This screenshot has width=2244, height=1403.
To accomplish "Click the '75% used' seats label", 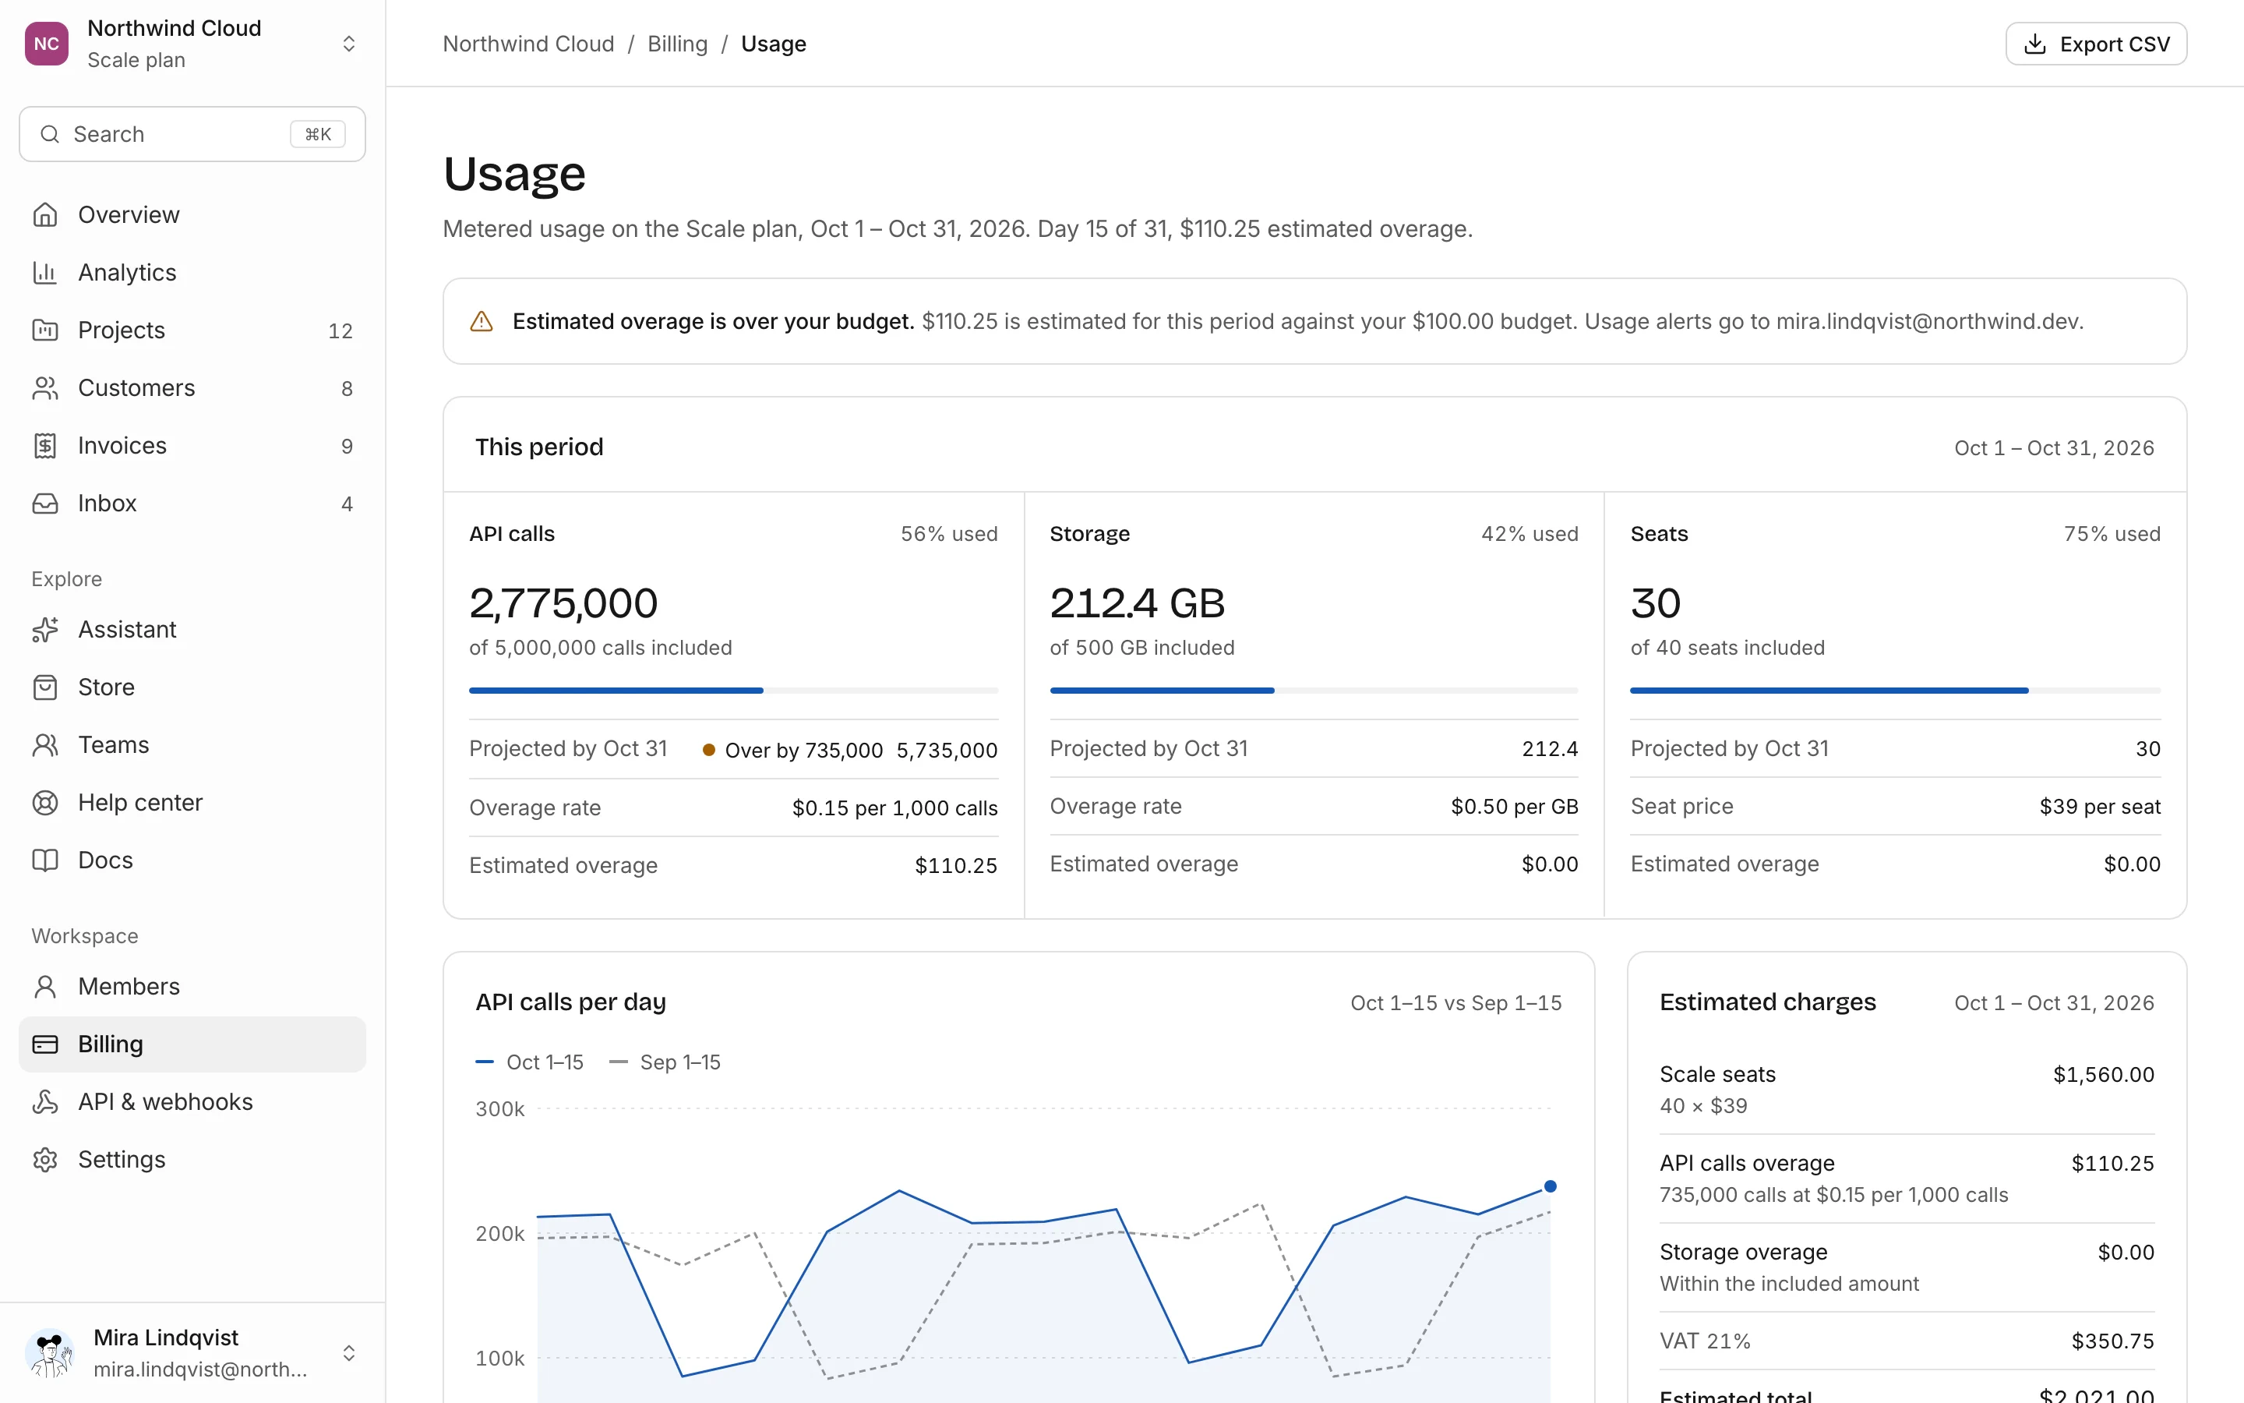I will coord(2112,534).
